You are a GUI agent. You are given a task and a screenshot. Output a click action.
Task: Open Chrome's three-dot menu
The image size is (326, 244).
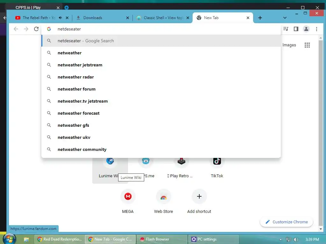pyautogui.click(x=316, y=29)
